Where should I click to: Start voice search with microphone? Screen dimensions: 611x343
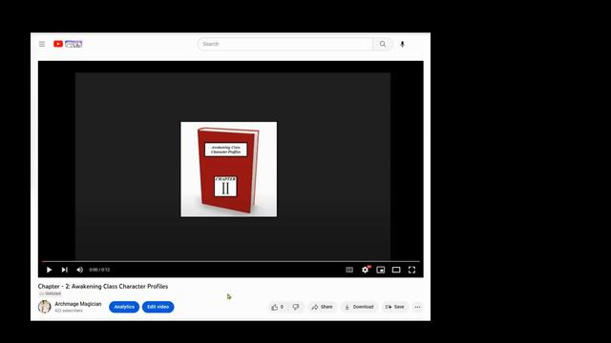[x=402, y=44]
